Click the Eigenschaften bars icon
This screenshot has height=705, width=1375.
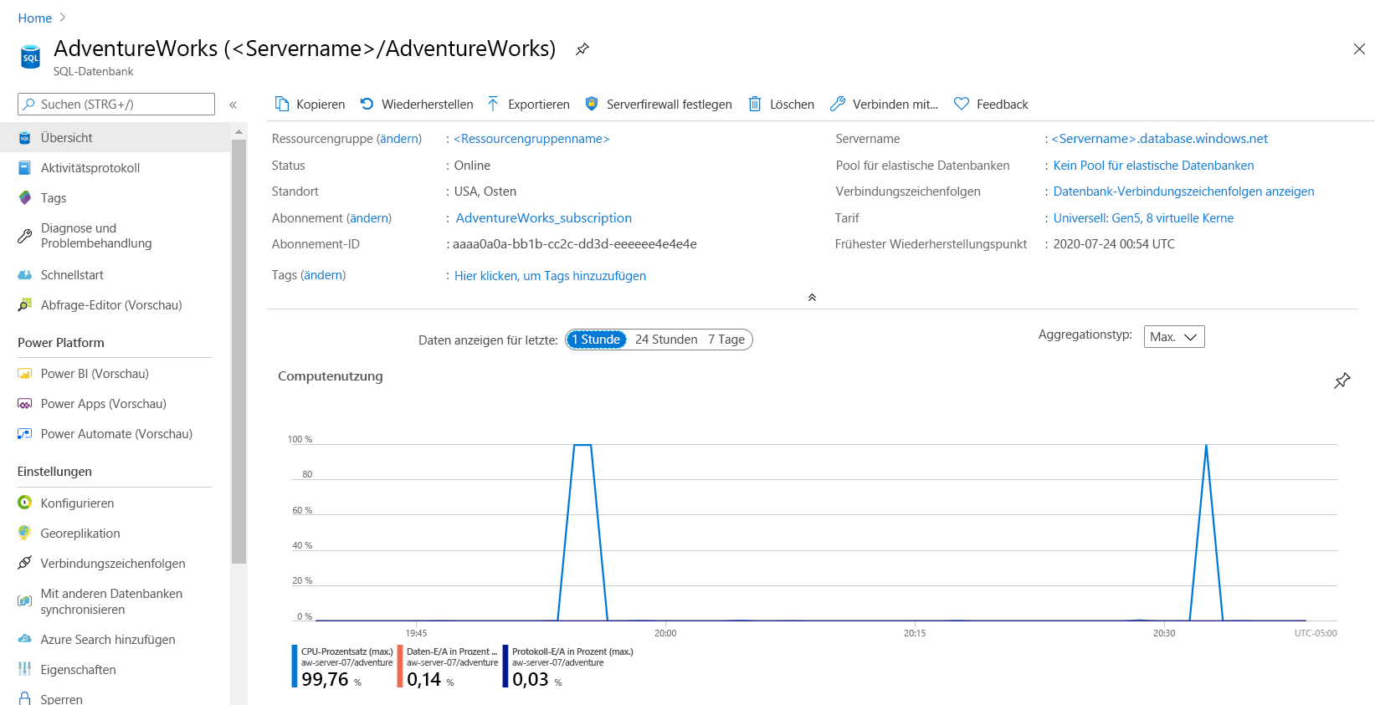tap(25, 669)
